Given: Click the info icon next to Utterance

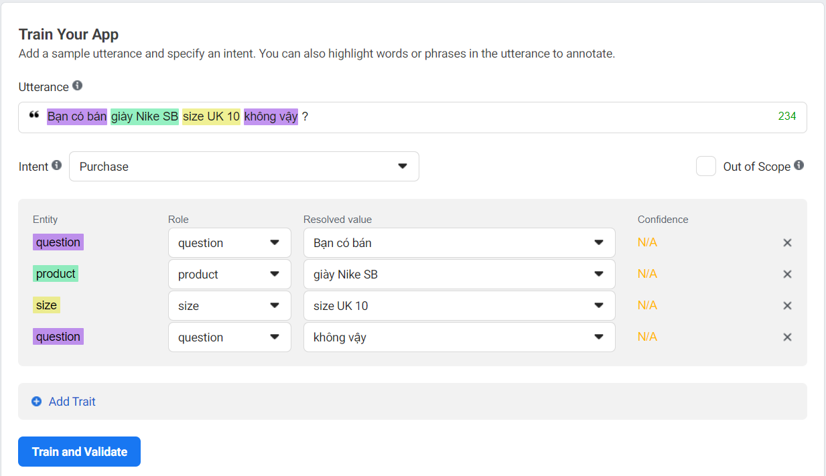Looking at the screenshot, I should click(78, 86).
